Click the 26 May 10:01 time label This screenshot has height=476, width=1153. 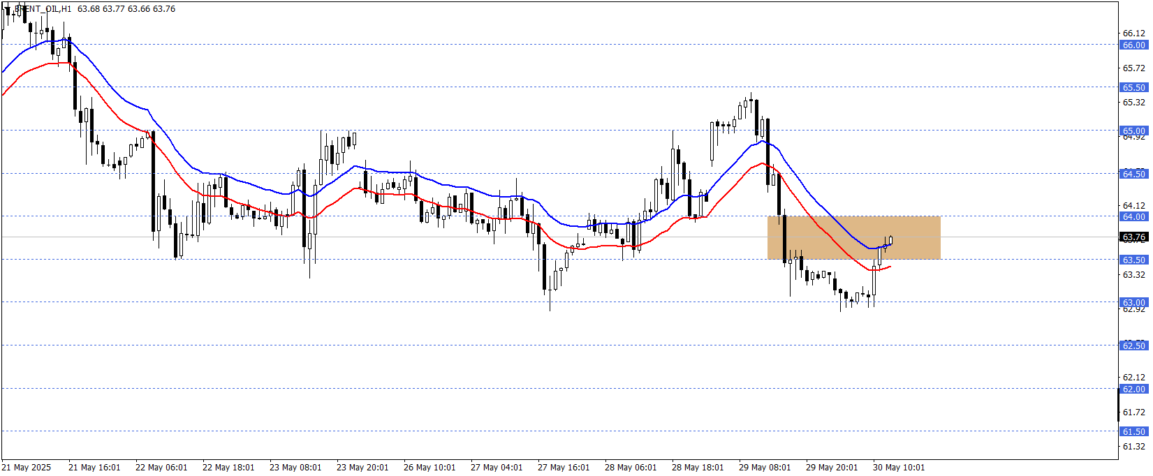pyautogui.click(x=429, y=468)
